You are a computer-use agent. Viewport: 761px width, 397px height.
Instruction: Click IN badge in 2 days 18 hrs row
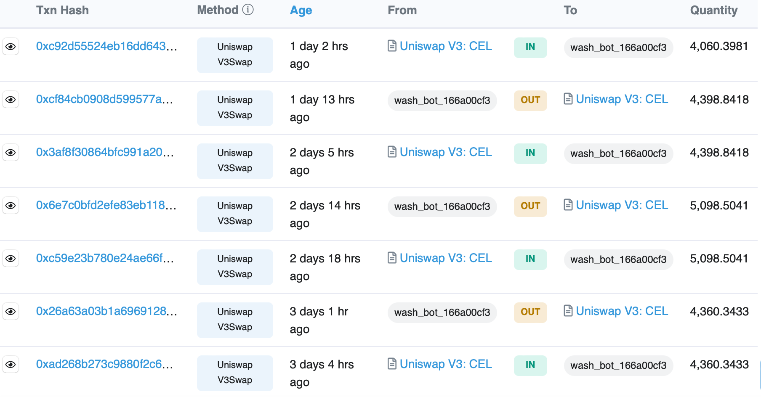pyautogui.click(x=530, y=259)
